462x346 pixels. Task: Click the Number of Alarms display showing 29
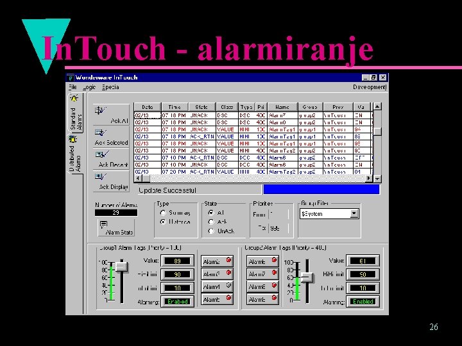pyautogui.click(x=116, y=213)
